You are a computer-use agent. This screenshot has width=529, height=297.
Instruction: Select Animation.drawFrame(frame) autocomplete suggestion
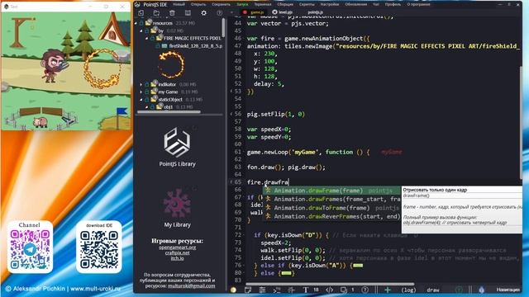(332, 191)
